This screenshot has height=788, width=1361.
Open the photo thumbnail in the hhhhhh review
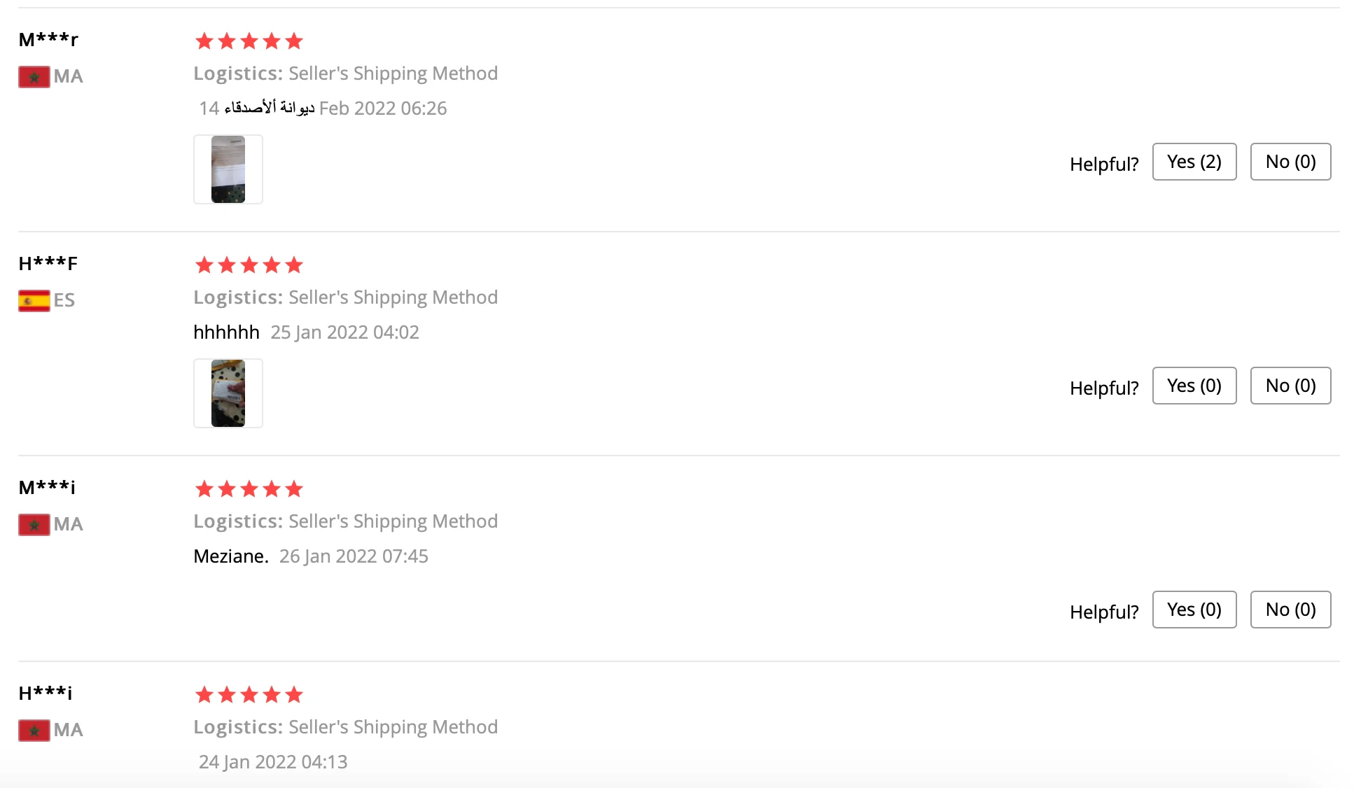click(228, 393)
